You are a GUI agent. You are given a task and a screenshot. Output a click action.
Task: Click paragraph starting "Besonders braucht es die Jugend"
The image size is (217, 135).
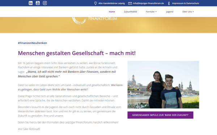pos(69,111)
